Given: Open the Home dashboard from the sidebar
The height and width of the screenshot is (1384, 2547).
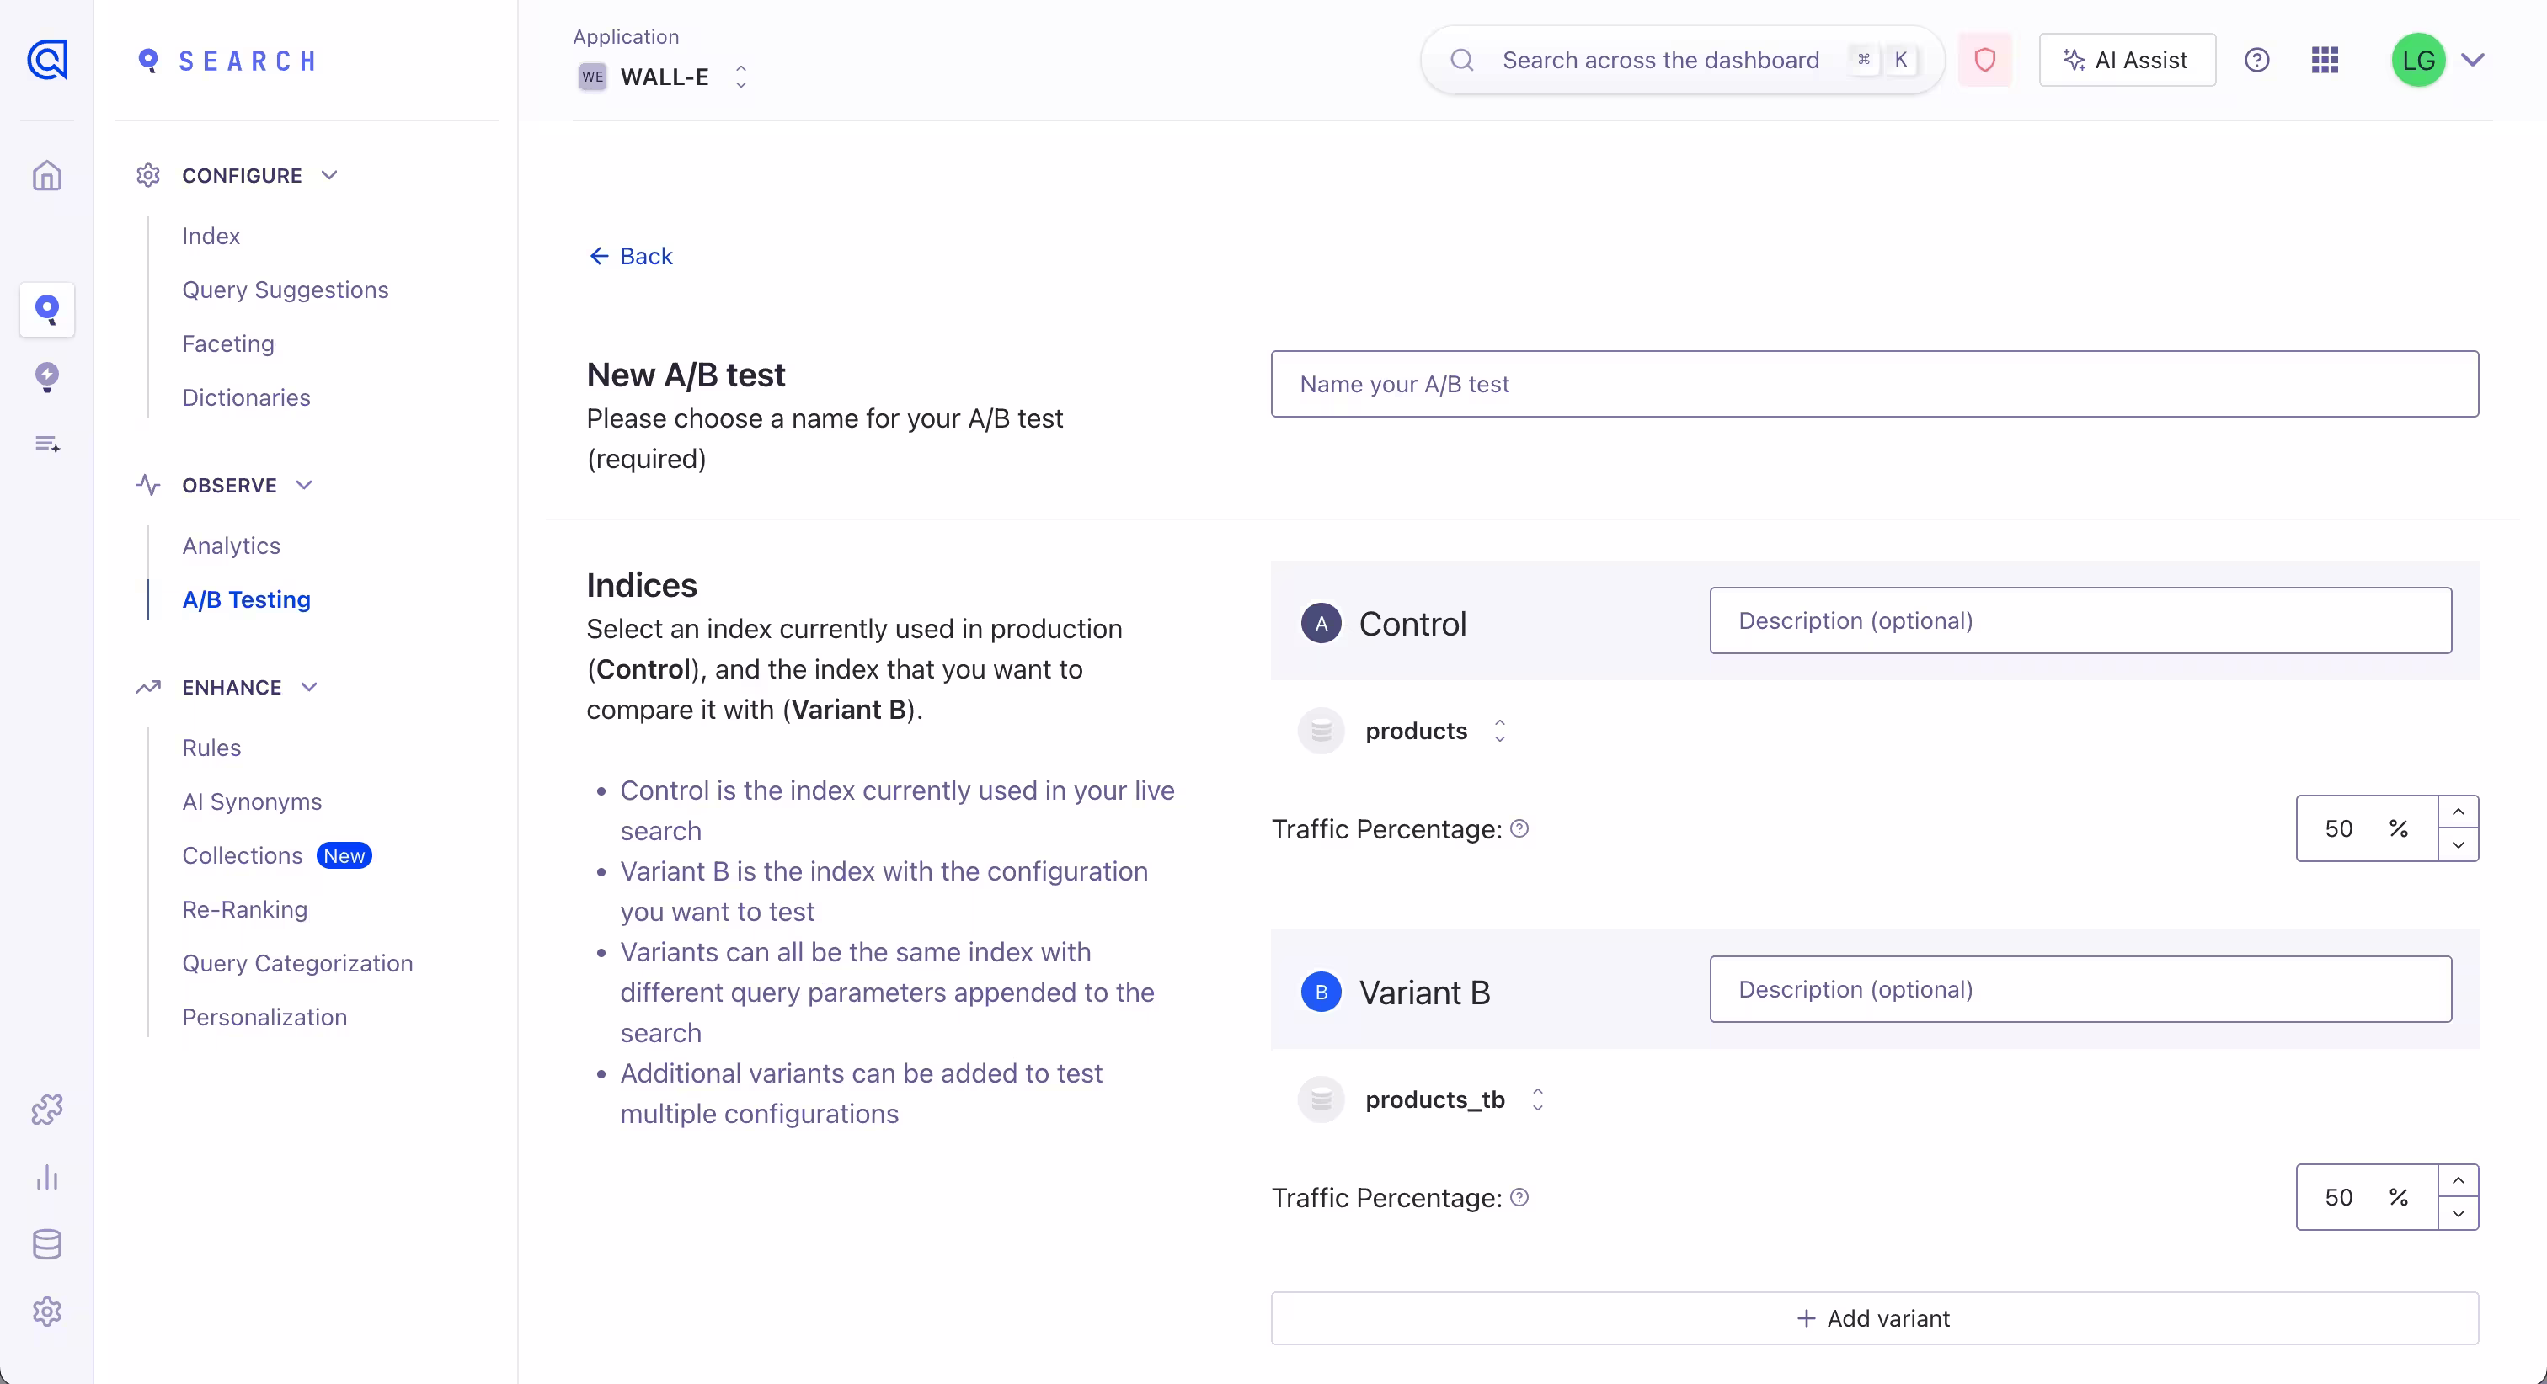Looking at the screenshot, I should click(46, 175).
